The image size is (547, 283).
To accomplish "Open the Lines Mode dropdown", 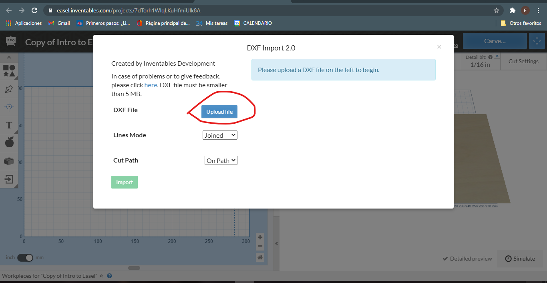I will tap(220, 135).
